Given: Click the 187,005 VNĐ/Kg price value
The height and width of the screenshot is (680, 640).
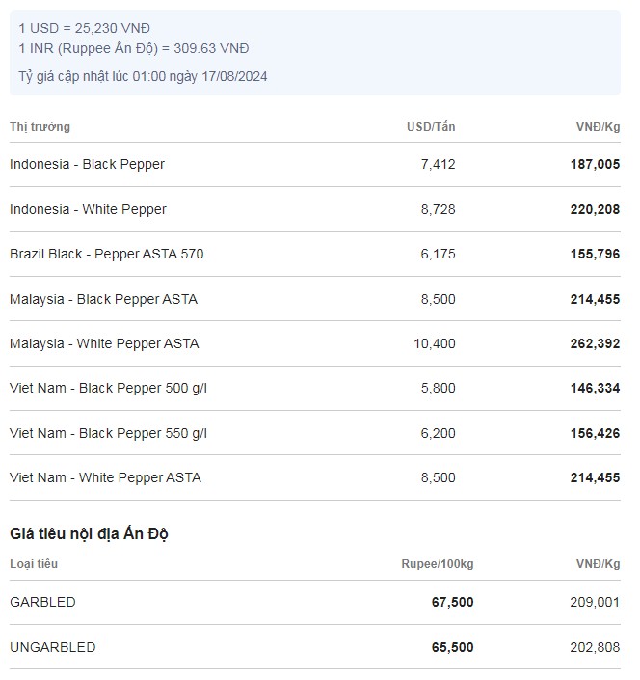Looking at the screenshot, I should (x=595, y=165).
